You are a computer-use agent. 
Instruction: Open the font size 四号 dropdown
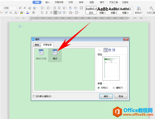pos(17,8)
